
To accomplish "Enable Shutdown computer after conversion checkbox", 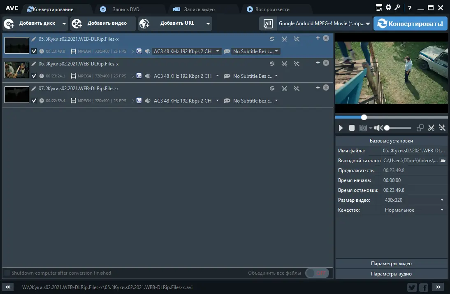I will [x=7, y=273].
